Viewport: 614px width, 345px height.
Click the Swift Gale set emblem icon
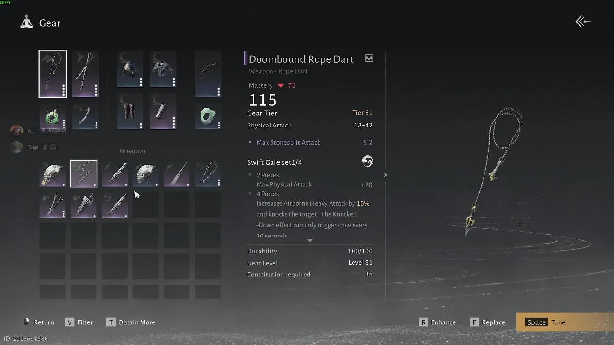pyautogui.click(x=367, y=161)
